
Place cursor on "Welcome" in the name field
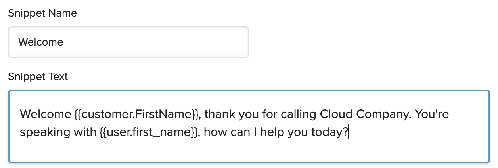[41, 42]
